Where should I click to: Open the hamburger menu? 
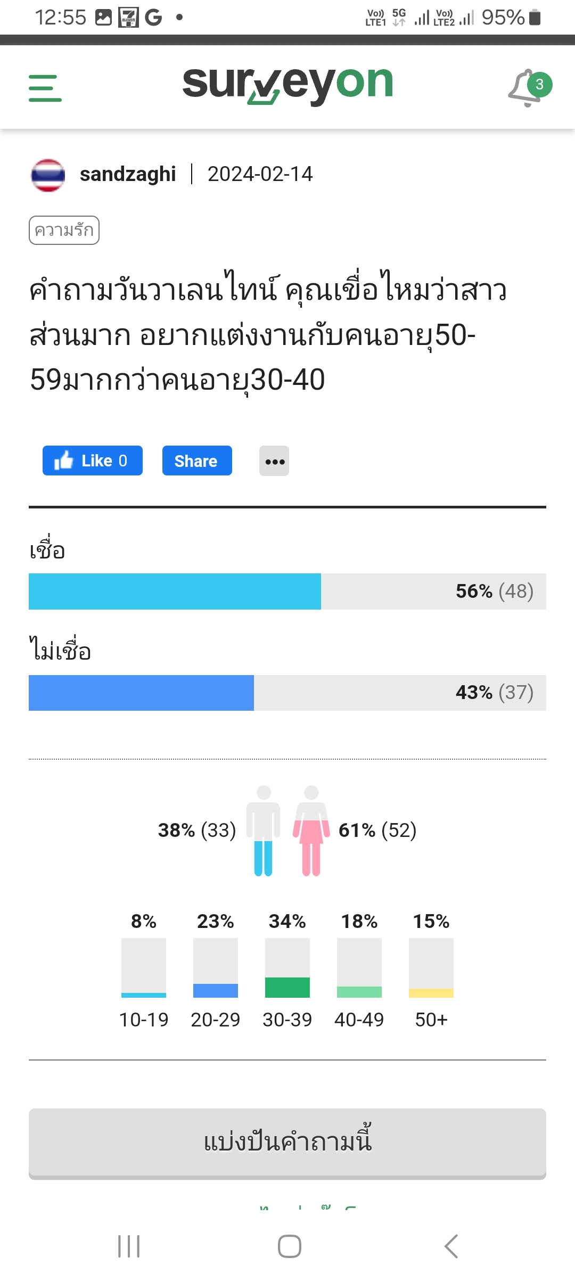(45, 88)
